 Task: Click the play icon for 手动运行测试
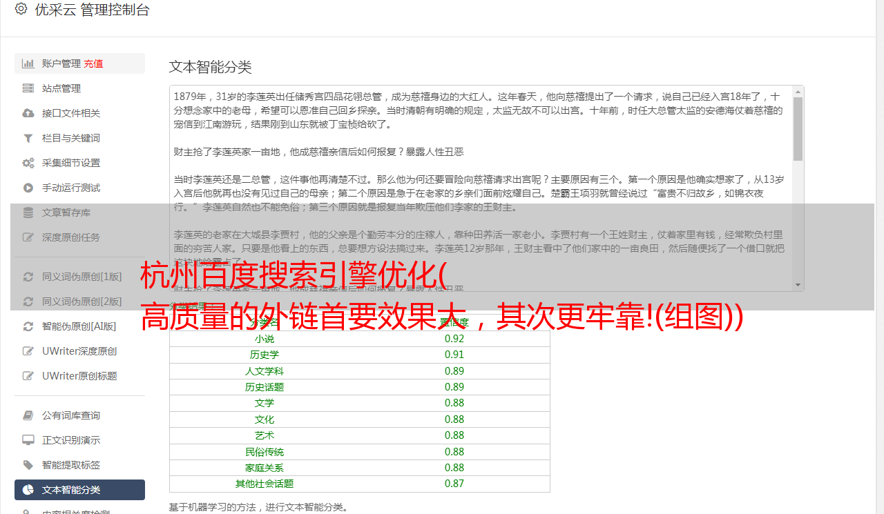click(x=28, y=188)
